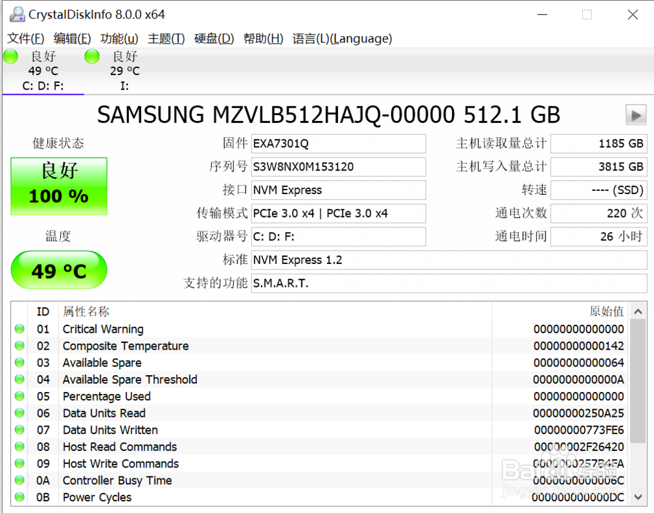Click the scroll up arrow of SMART list
The image size is (654, 513).
pyautogui.click(x=638, y=311)
